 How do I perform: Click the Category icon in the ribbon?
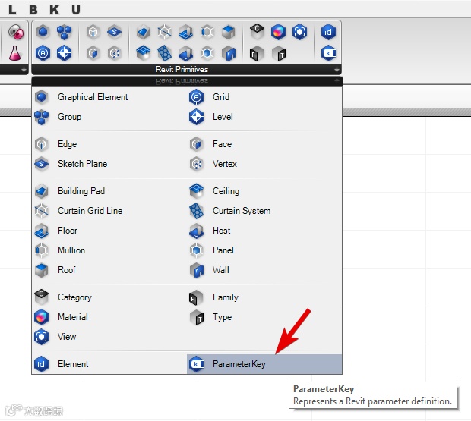point(257,32)
